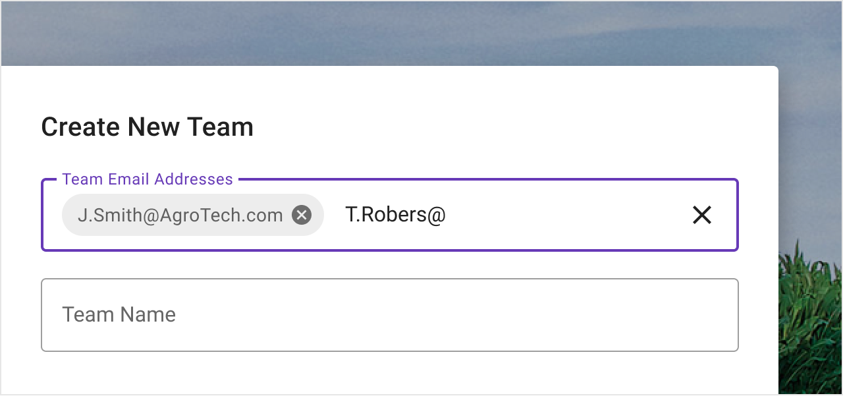843x402 pixels.
Task: Focus the Team Name input field
Action: coord(390,315)
